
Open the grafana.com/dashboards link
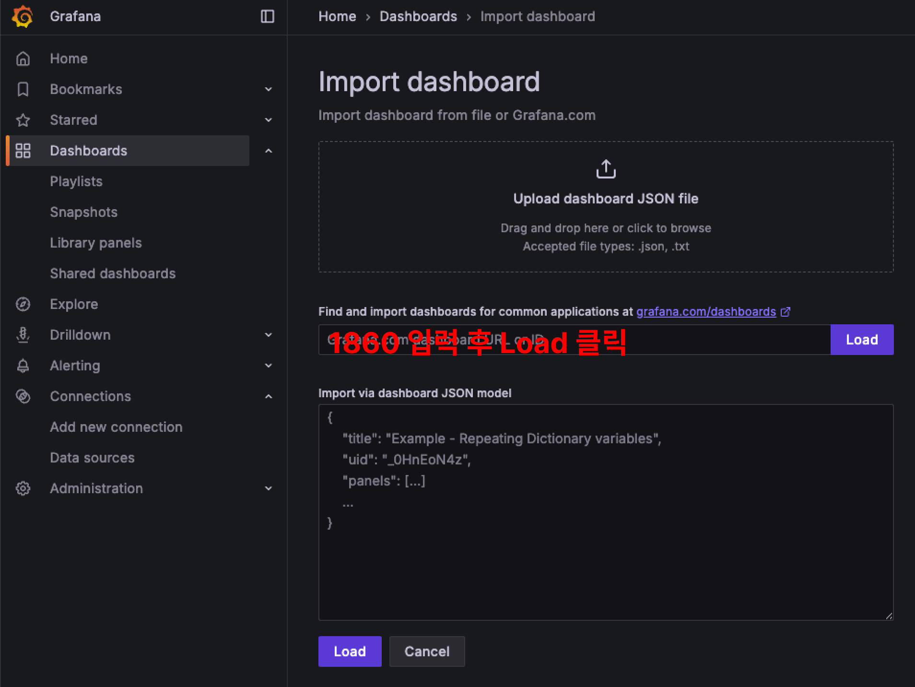click(x=706, y=312)
